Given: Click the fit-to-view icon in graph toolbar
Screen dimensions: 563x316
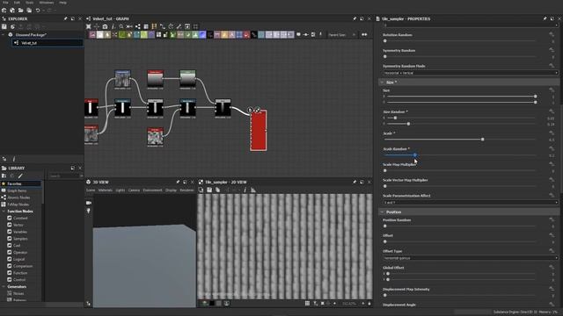Looking at the screenshot, I should tap(89, 26).
